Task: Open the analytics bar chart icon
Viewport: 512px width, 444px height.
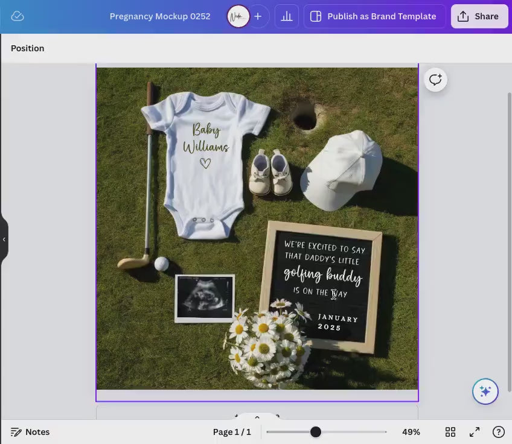Action: click(287, 16)
